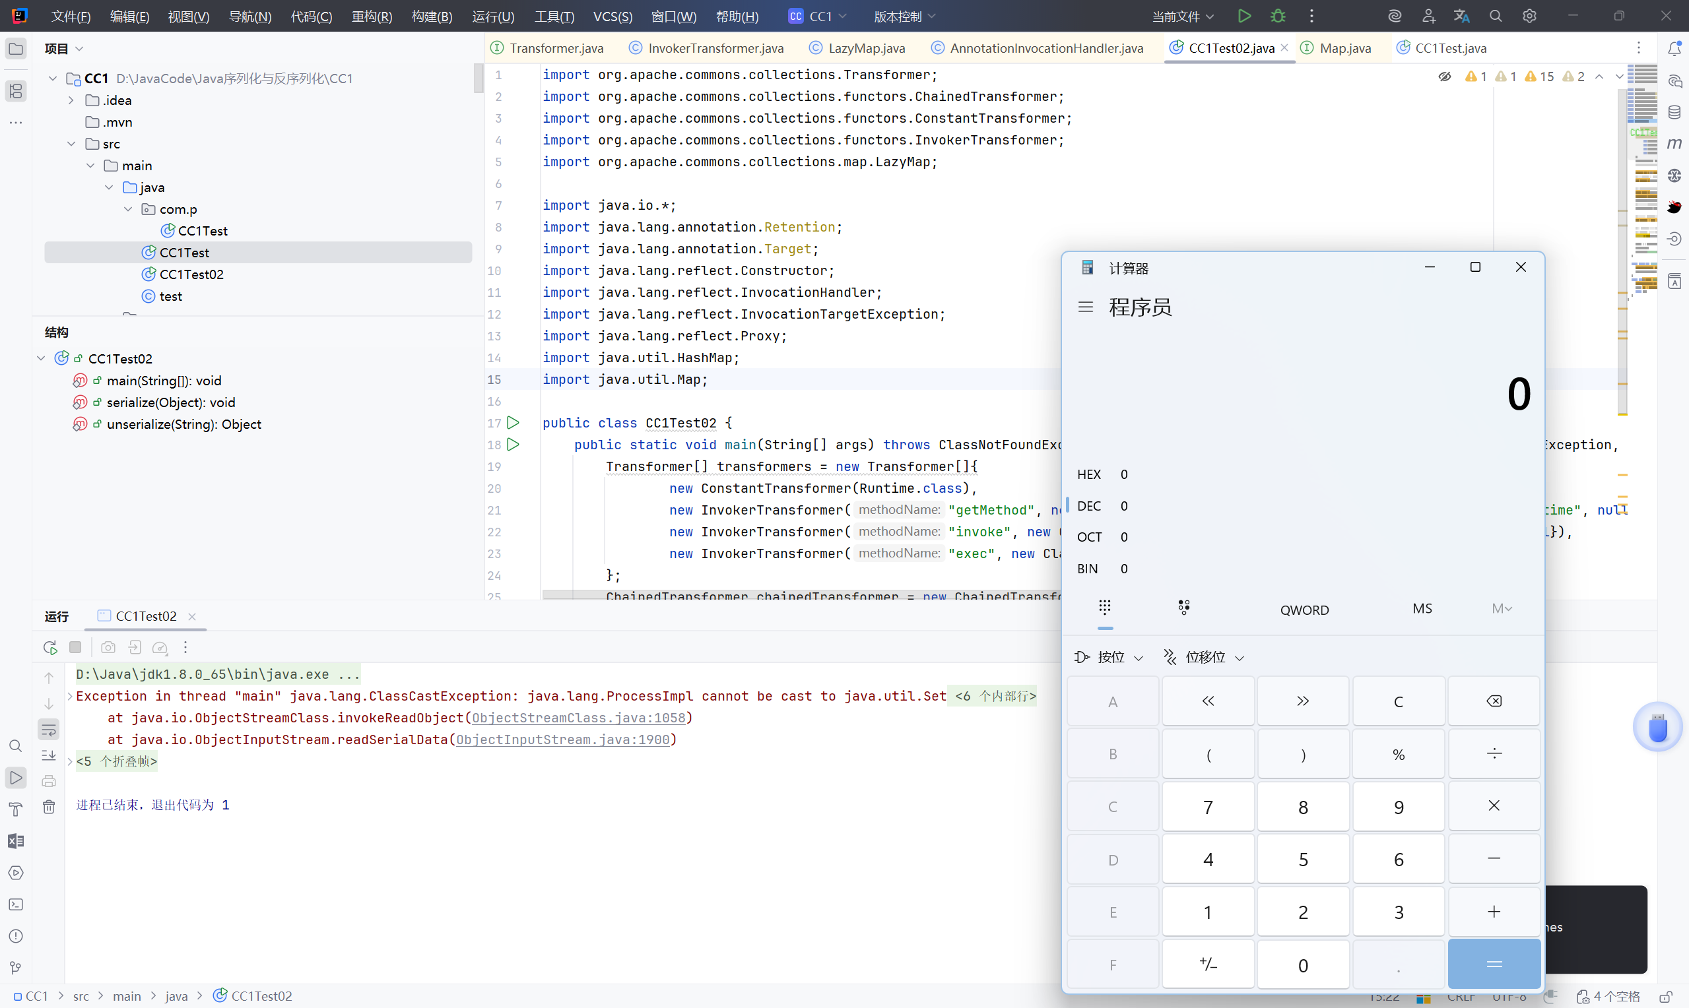Switch to bit toggling keypad in calculator
The height and width of the screenshot is (1008, 1689).
click(1184, 608)
